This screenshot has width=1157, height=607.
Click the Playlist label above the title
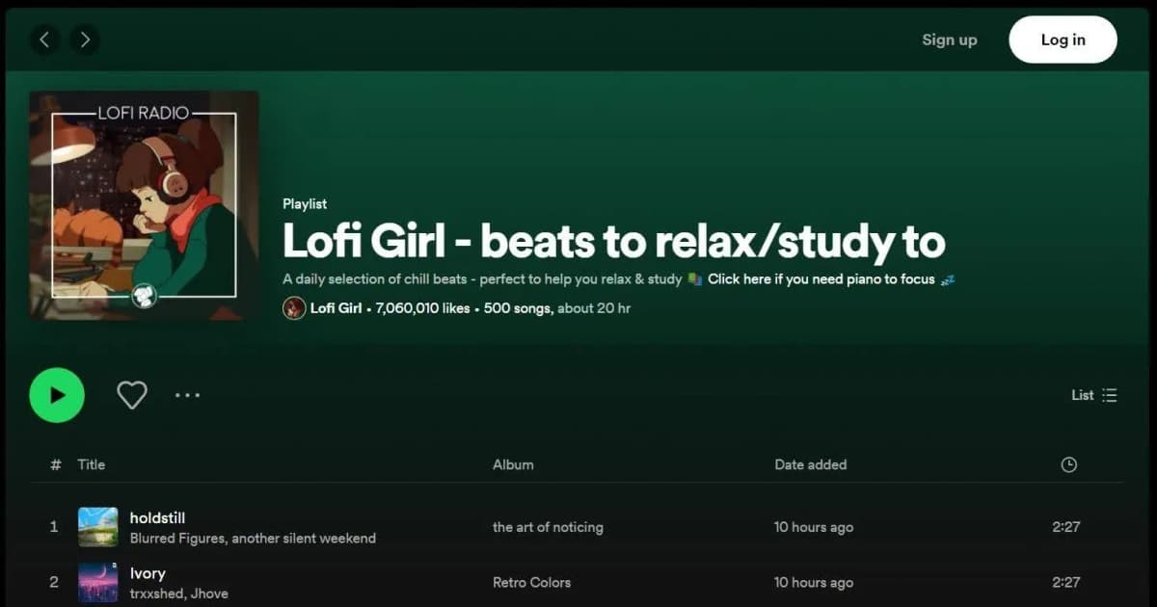pyautogui.click(x=305, y=204)
